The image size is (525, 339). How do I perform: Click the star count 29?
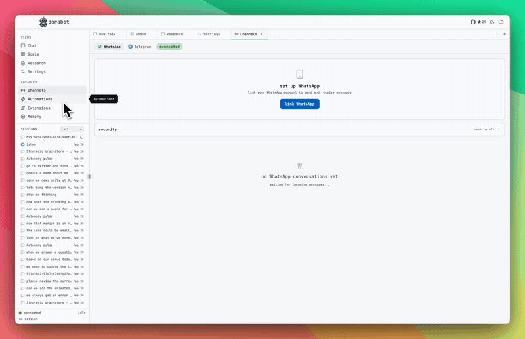(482, 22)
